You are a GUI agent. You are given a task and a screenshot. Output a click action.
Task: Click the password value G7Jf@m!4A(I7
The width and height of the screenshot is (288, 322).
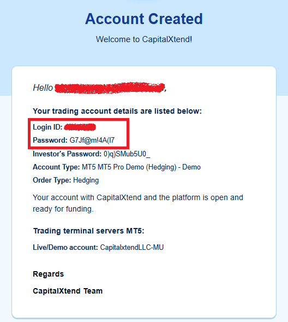tap(92, 140)
